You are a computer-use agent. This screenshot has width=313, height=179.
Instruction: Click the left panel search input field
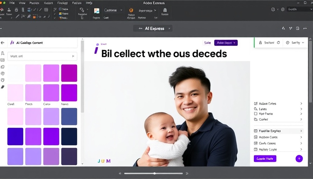42,56
